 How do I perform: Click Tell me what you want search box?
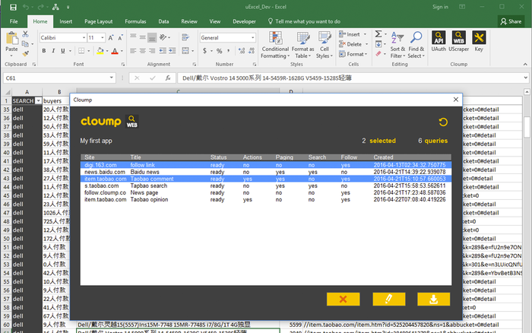click(304, 21)
